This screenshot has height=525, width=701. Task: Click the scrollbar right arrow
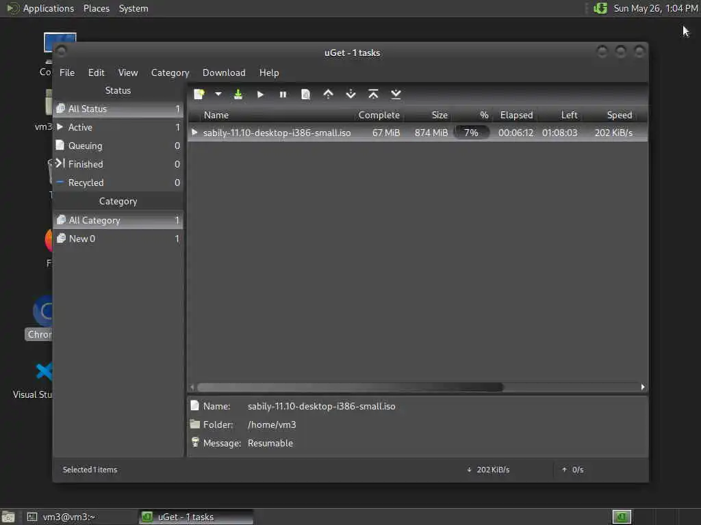642,387
